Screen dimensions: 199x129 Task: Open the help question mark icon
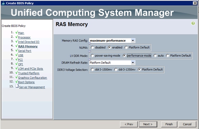point(193,23)
